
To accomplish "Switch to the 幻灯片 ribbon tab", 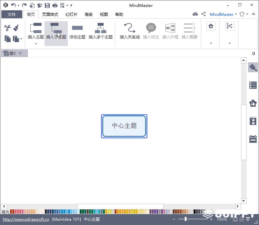I will click(x=71, y=14).
